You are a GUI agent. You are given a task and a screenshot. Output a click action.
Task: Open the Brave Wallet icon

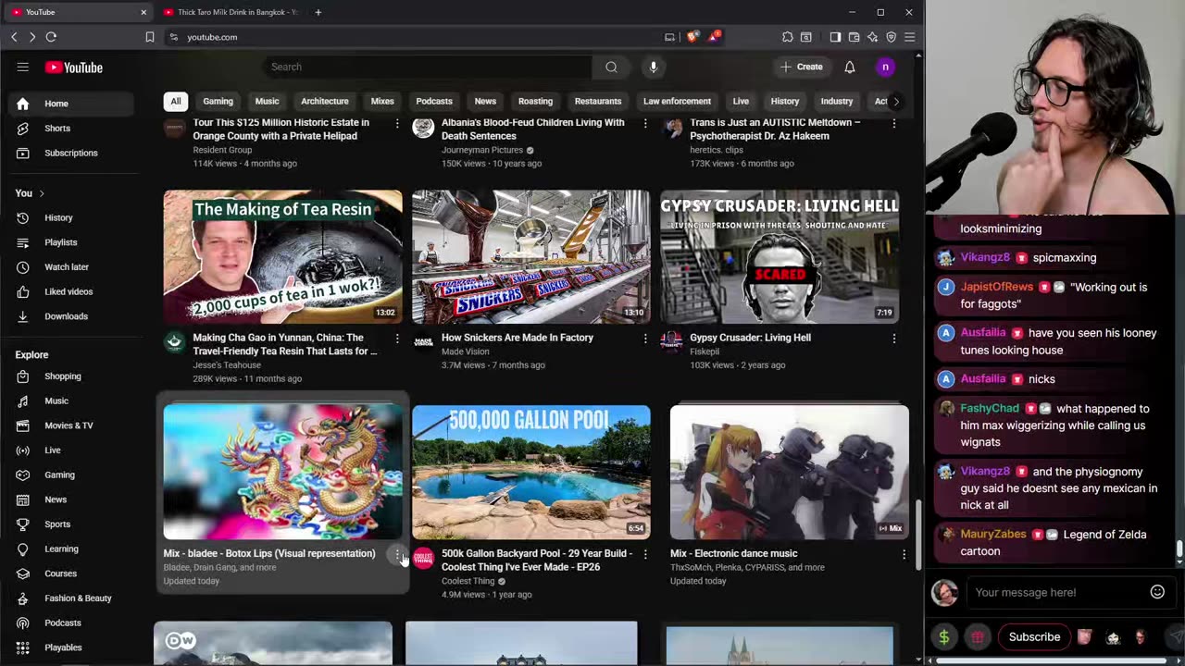[854, 37]
